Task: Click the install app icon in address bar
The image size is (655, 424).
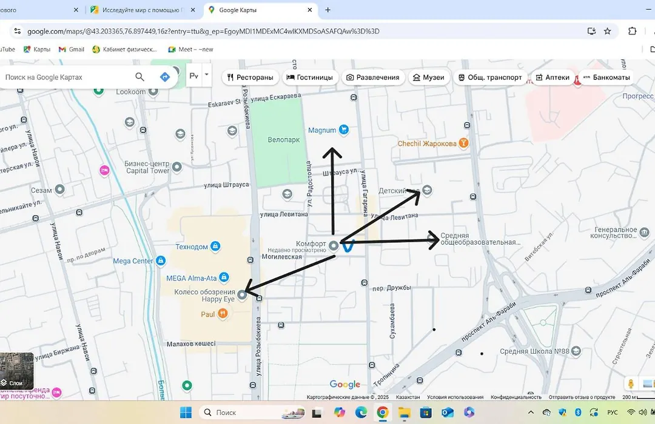Action: (x=591, y=31)
